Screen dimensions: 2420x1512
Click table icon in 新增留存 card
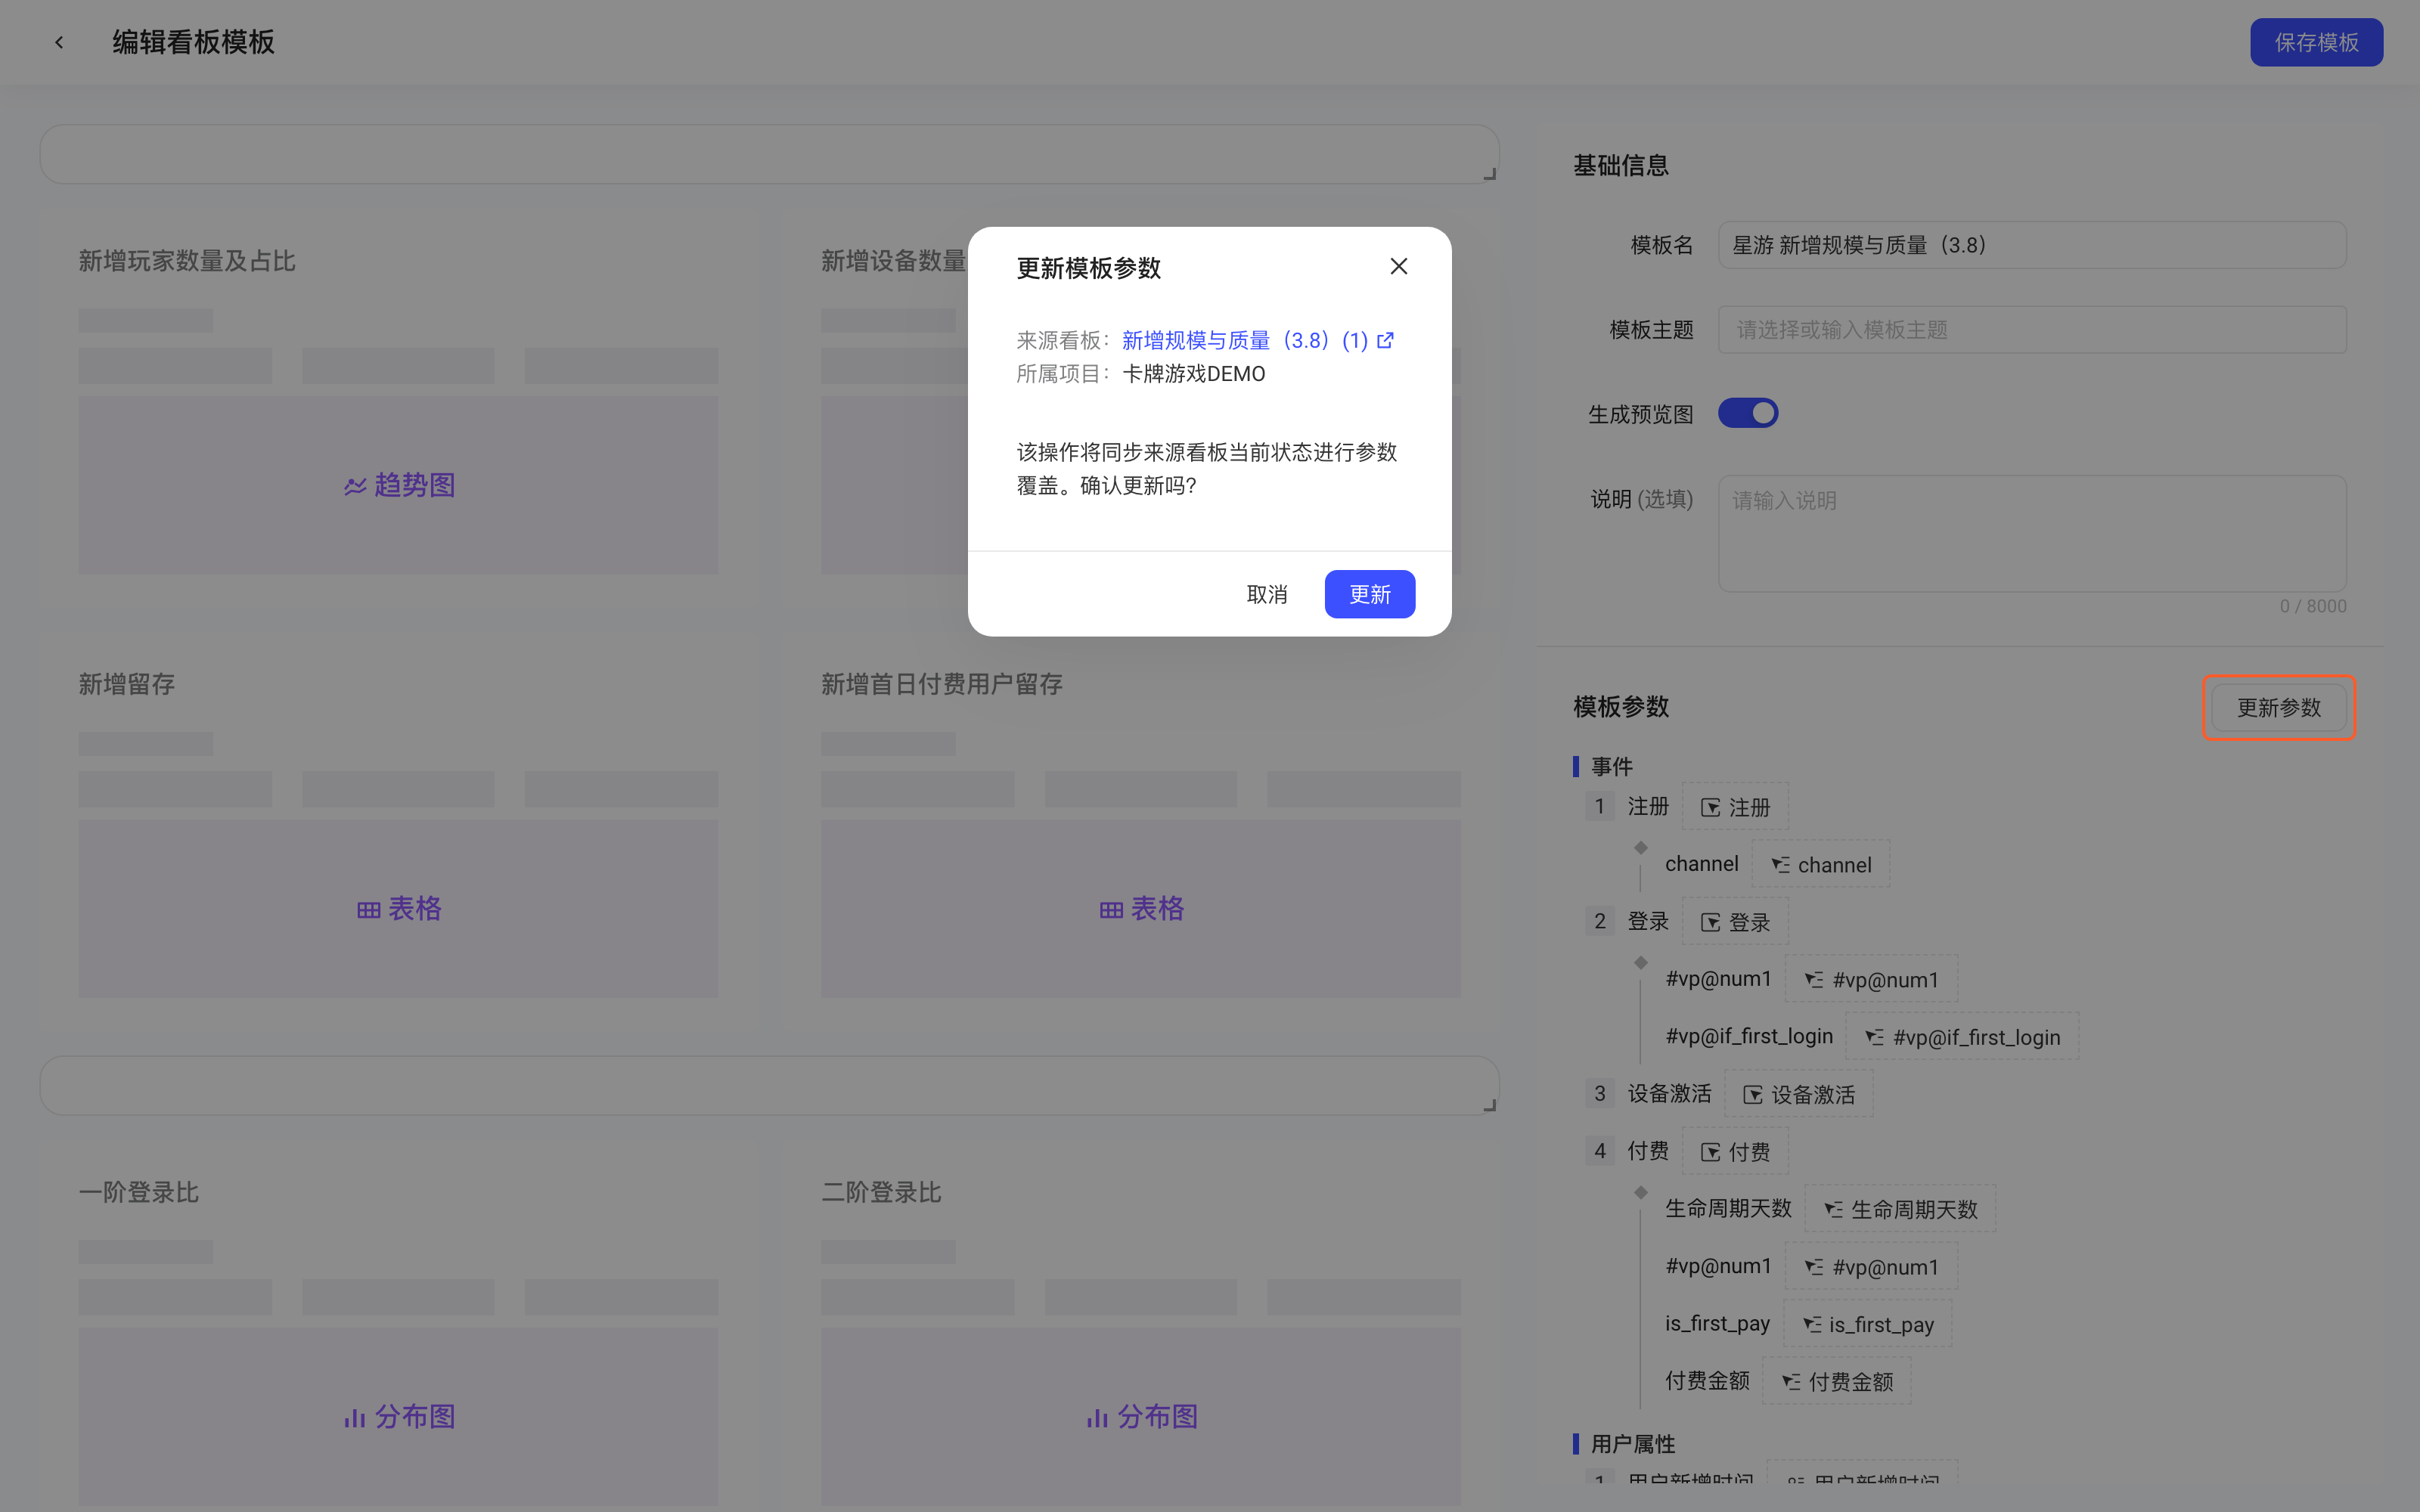pos(368,910)
